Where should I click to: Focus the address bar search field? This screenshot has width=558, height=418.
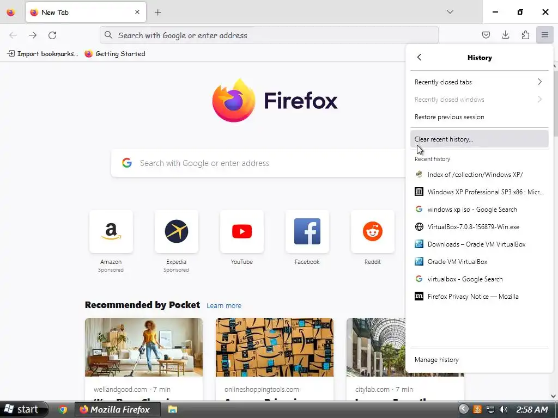(x=269, y=35)
